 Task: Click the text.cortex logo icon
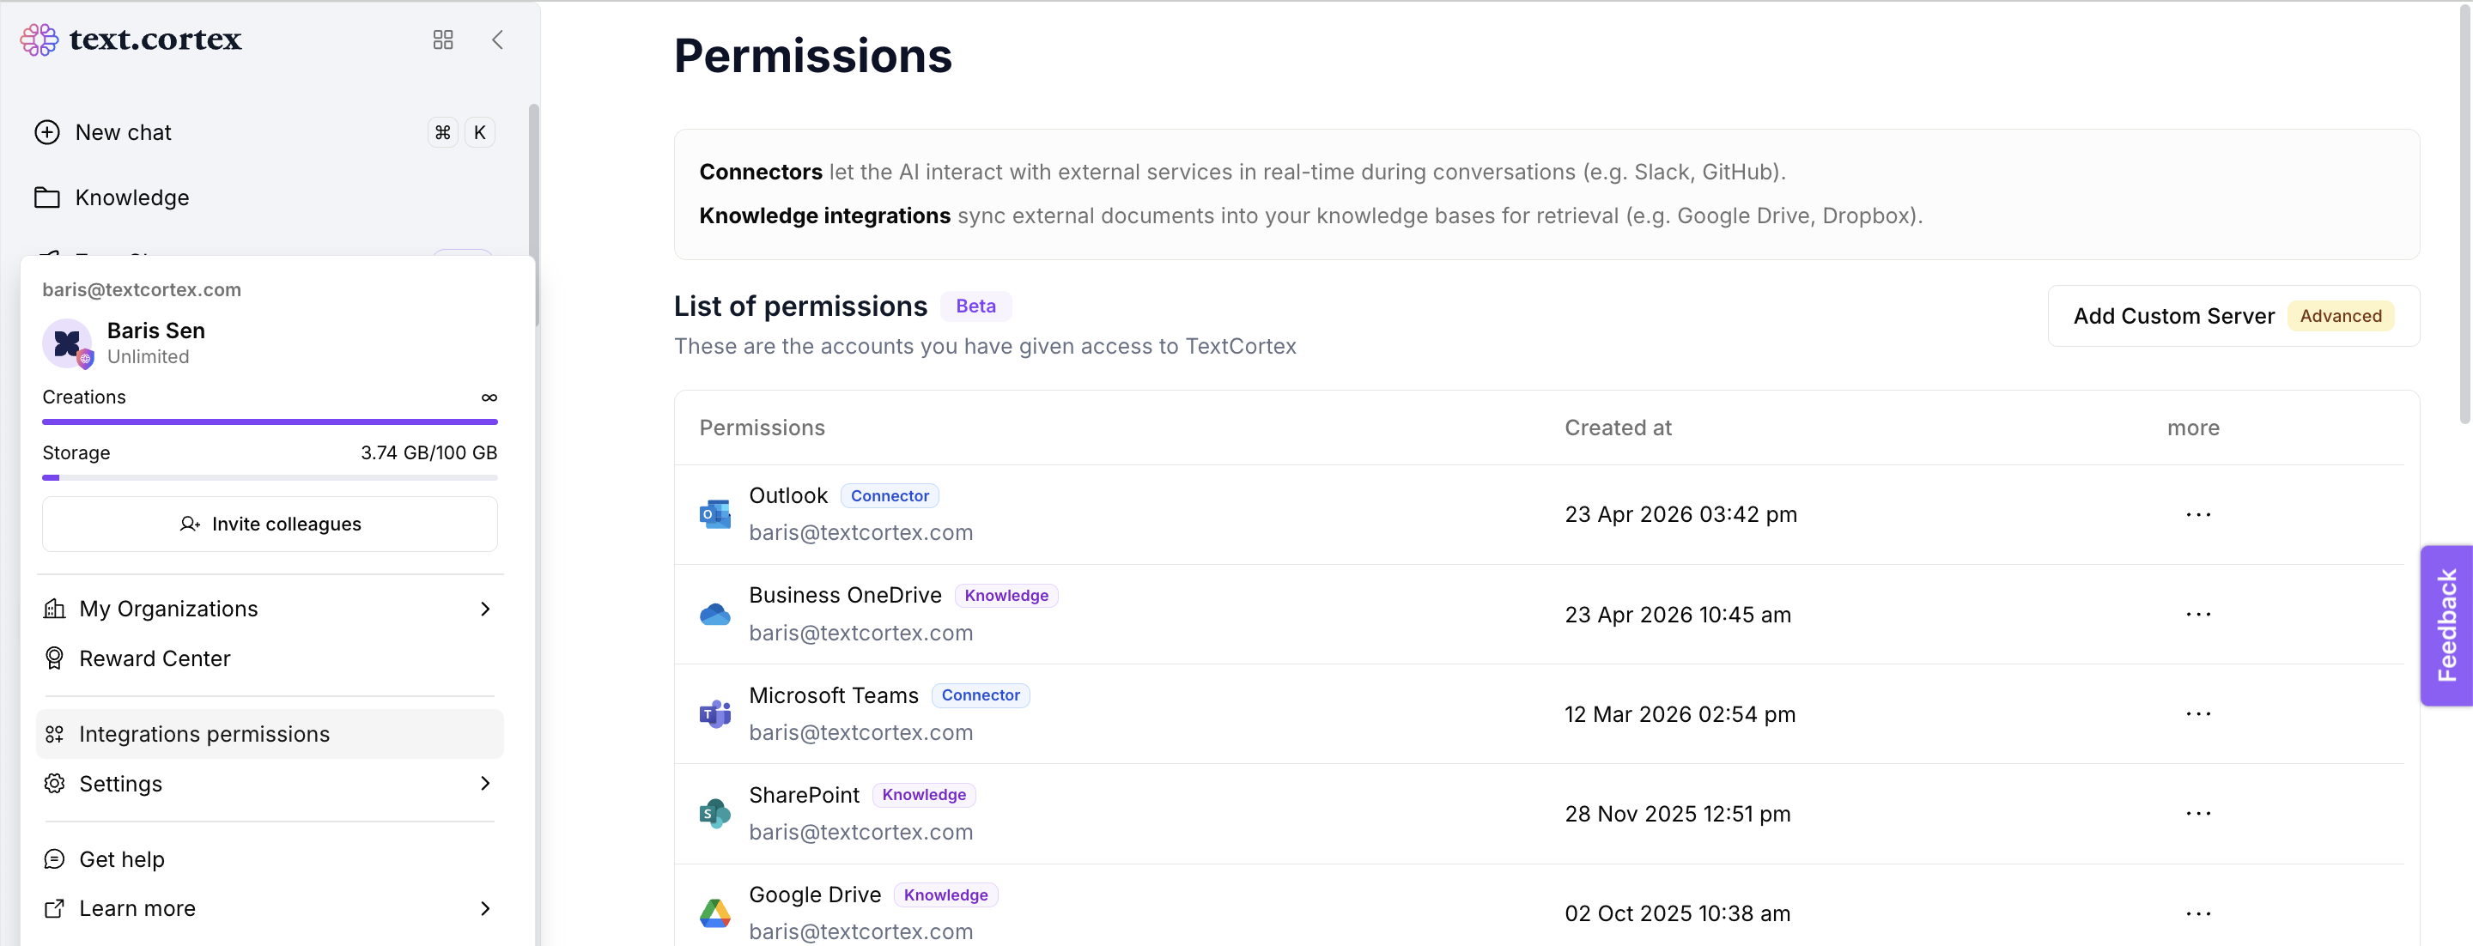(39, 39)
